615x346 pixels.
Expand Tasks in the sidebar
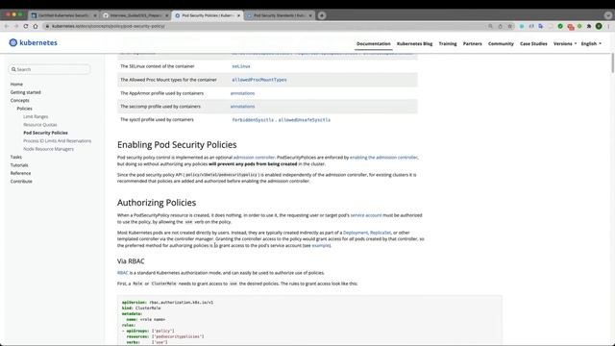point(16,157)
